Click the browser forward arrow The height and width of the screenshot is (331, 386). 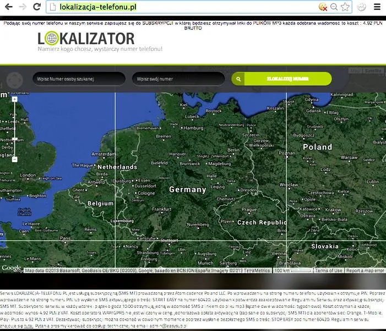click(23, 7)
